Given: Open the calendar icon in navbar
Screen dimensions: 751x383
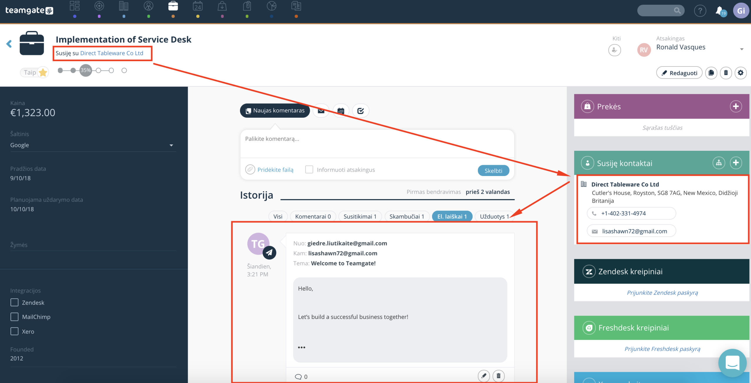Looking at the screenshot, I should pos(198,6).
